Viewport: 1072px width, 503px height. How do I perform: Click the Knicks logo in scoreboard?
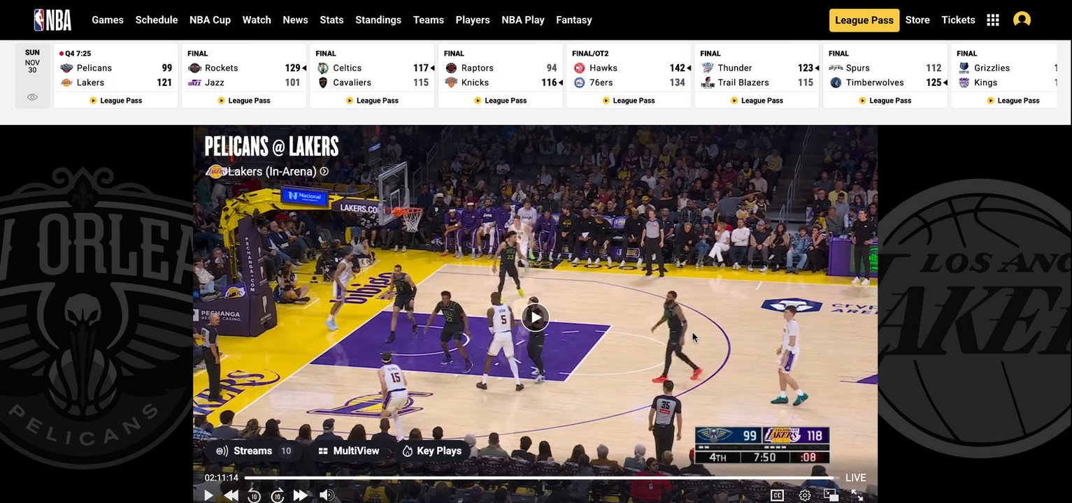[451, 82]
